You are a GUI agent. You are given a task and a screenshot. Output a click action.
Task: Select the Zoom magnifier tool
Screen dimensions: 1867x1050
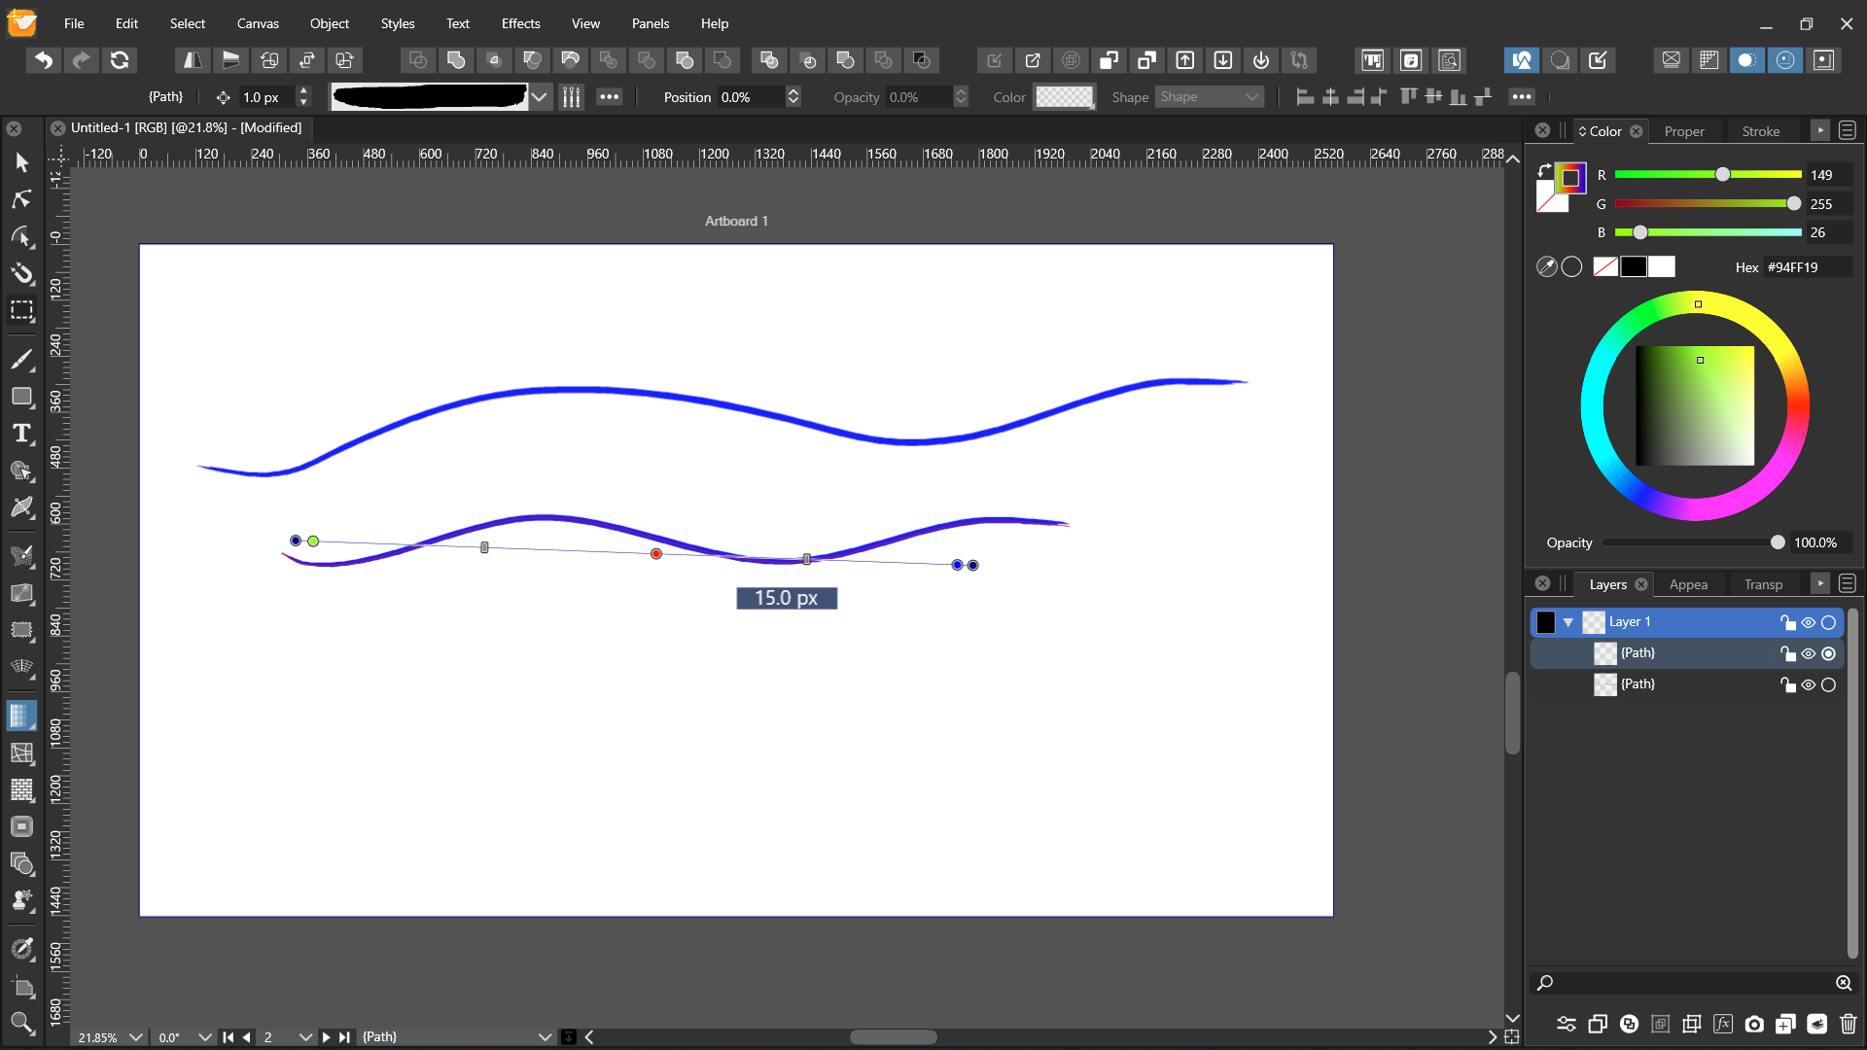point(21,1022)
